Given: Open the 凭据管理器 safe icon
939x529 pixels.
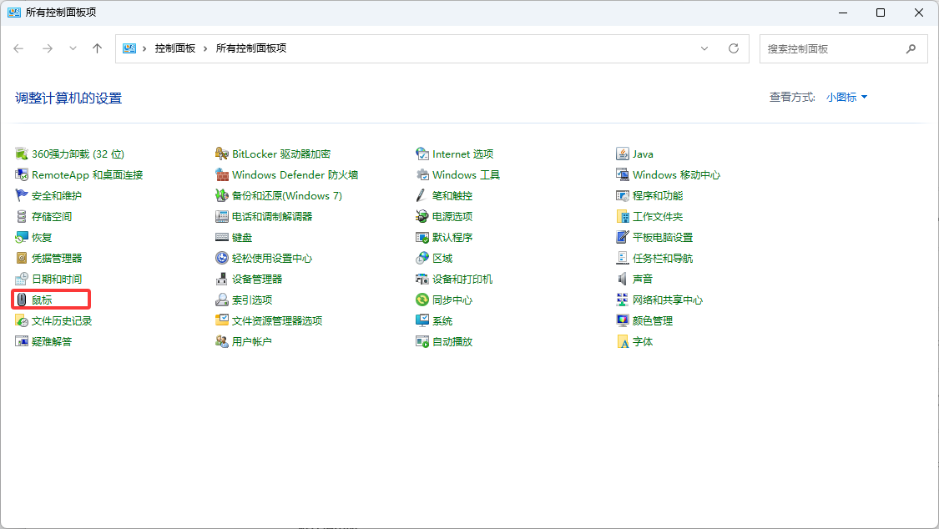Looking at the screenshot, I should tap(22, 258).
